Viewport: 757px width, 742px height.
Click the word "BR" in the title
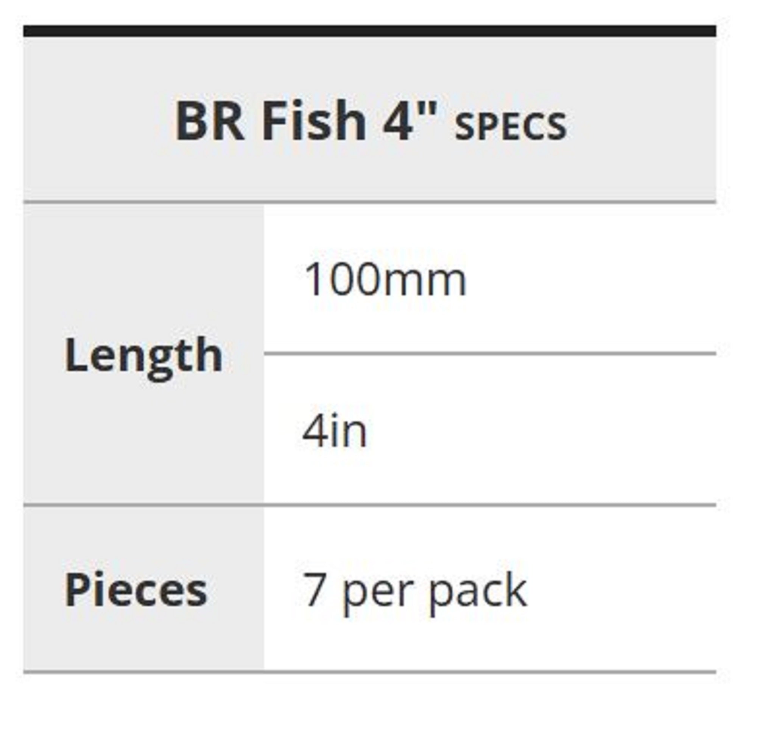click(210, 121)
